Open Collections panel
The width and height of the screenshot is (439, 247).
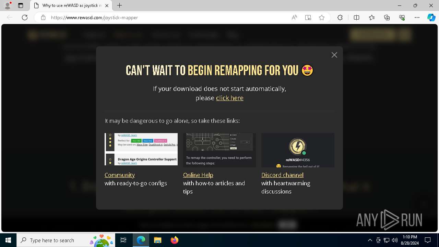click(x=387, y=17)
